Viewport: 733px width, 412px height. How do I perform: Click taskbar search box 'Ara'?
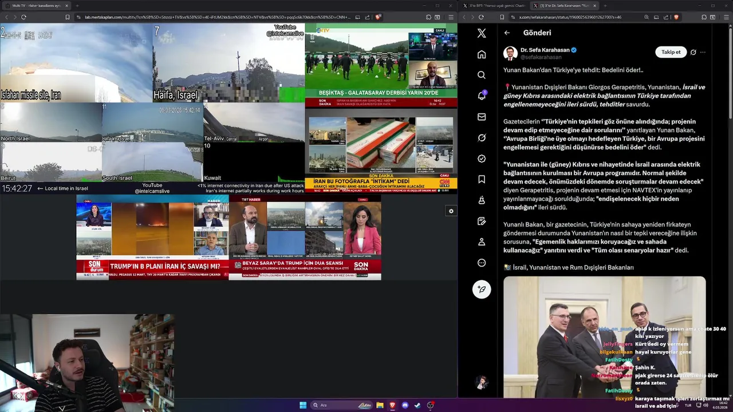tap(341, 405)
